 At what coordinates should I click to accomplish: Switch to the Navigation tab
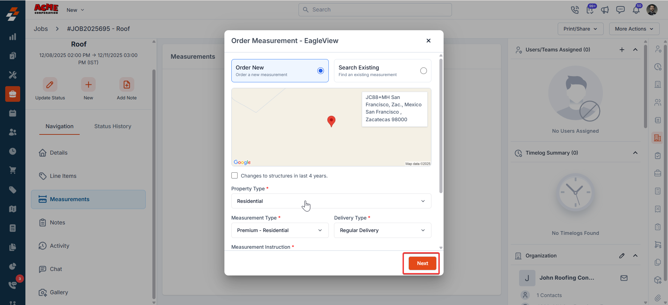[x=59, y=126]
